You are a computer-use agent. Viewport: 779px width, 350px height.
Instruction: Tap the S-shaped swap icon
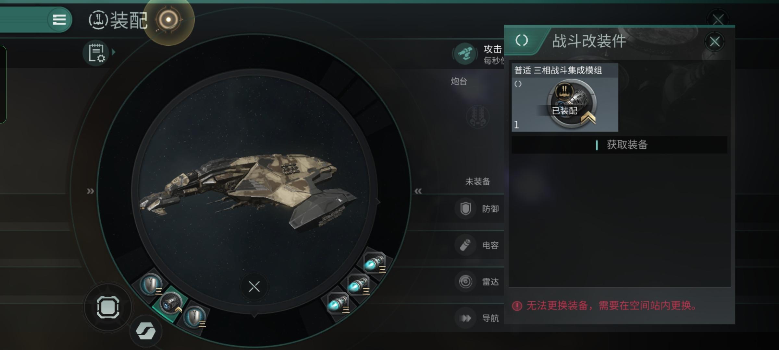[146, 331]
